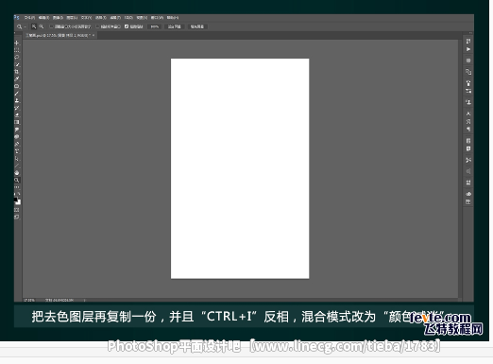The height and width of the screenshot is (364, 493).
Task: Close the document tab
Action: pyautogui.click(x=93, y=36)
